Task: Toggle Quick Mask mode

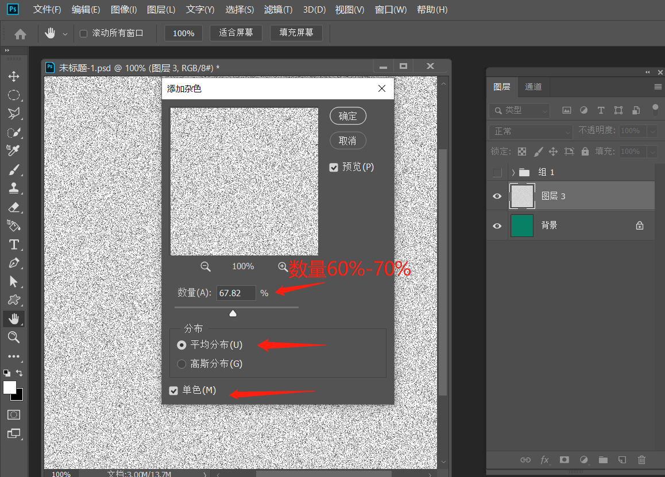Action: [x=14, y=414]
